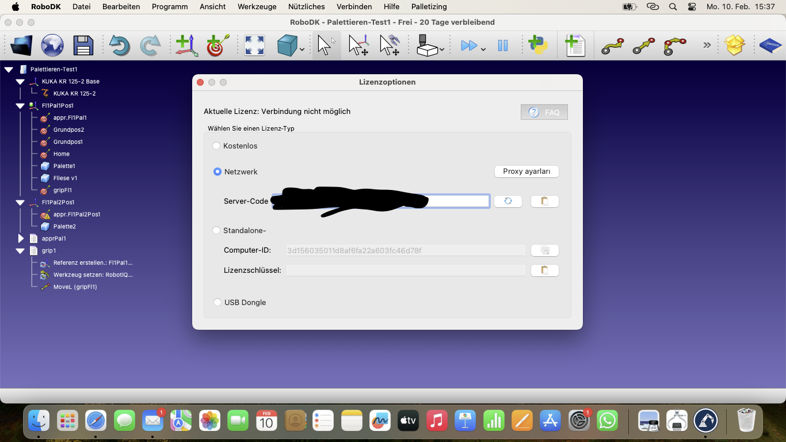The height and width of the screenshot is (442, 786).
Task: Open Safari from the dock
Action: point(96,421)
